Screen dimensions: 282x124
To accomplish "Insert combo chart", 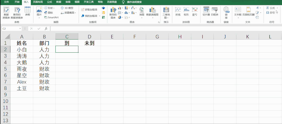I will tap(133, 13).
